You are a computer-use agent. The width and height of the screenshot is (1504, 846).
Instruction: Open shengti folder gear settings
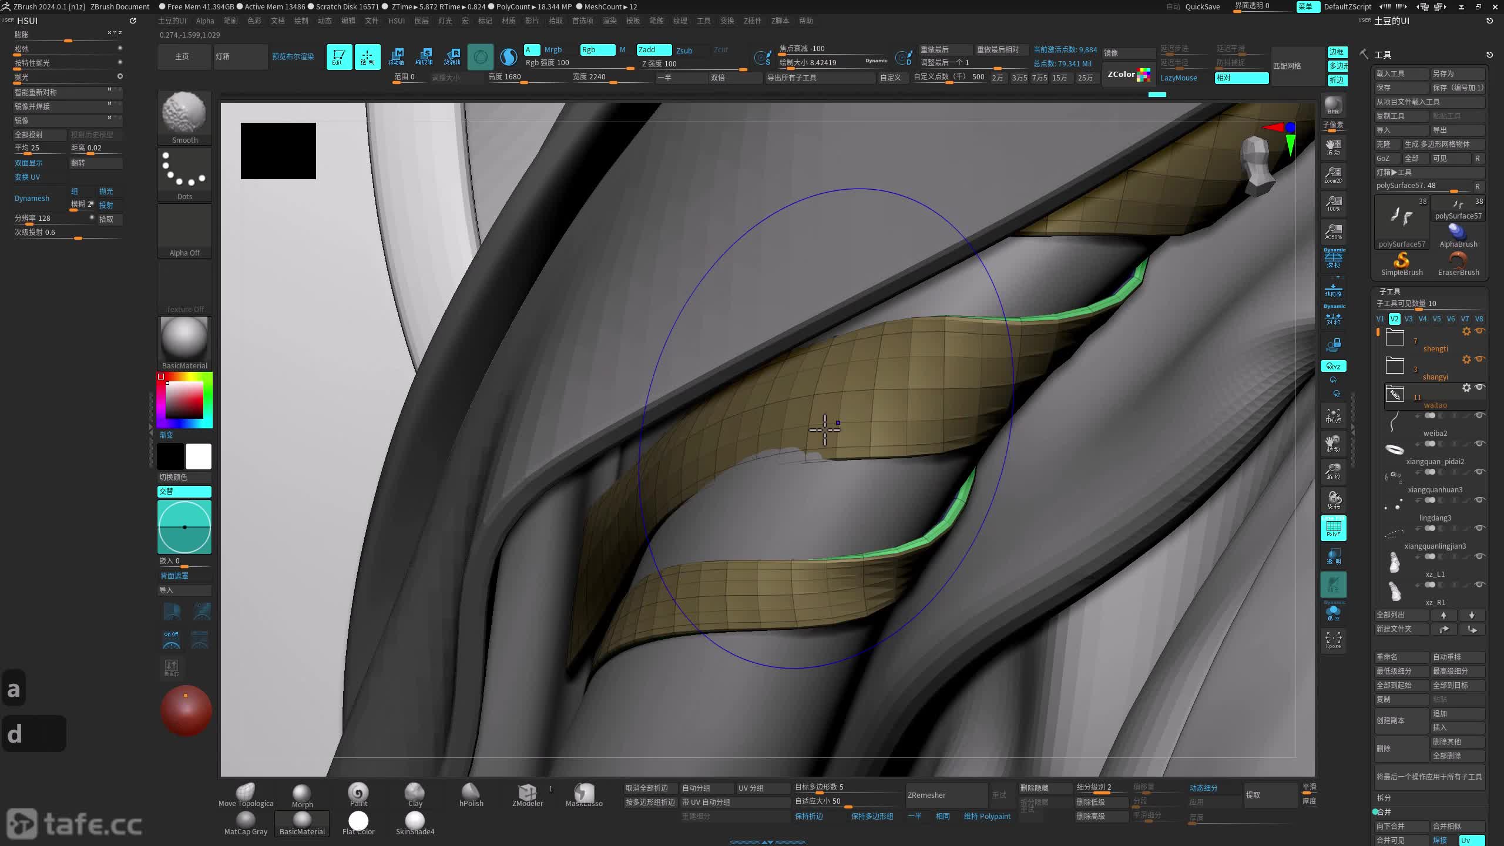(x=1466, y=331)
